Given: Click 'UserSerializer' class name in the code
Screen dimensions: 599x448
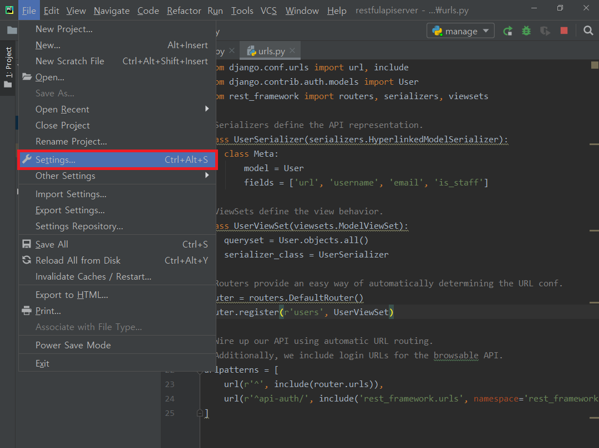Looking at the screenshot, I should [x=268, y=139].
